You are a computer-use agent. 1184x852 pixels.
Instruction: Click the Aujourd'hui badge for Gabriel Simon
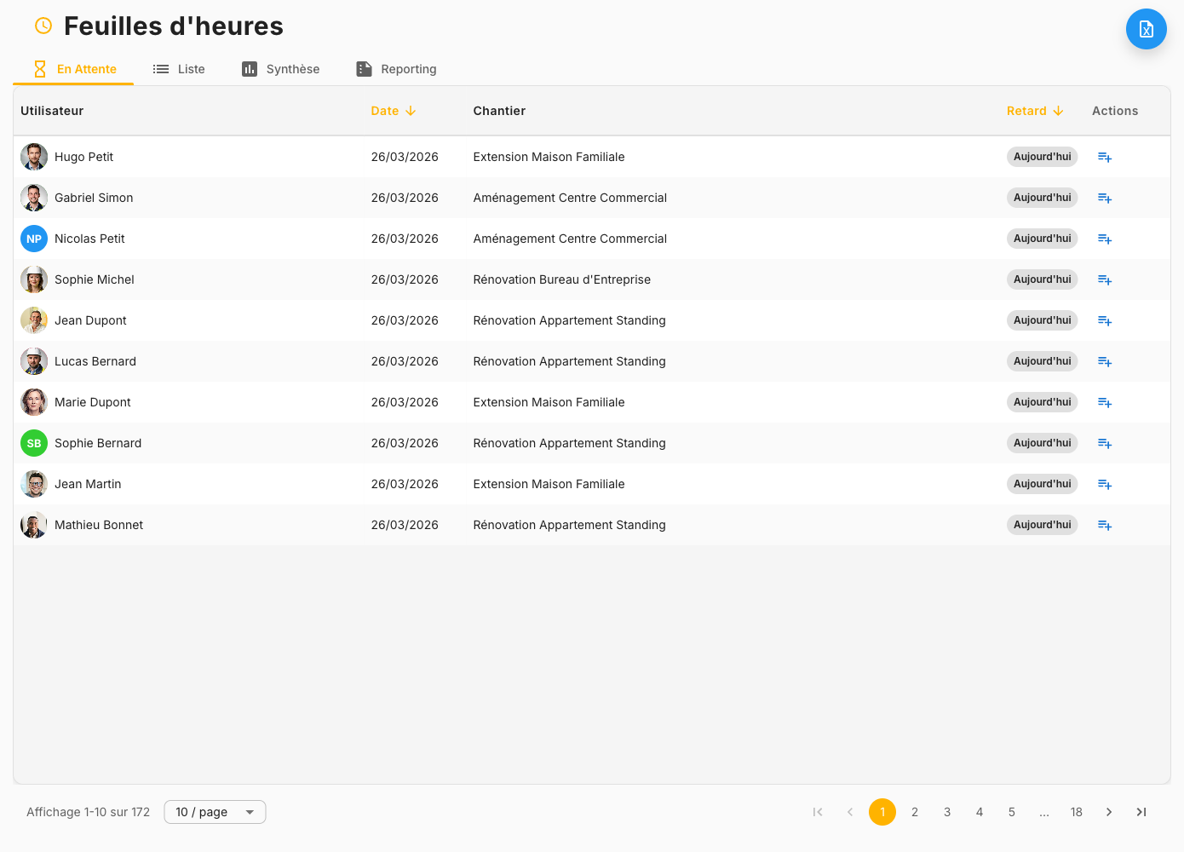tap(1042, 198)
